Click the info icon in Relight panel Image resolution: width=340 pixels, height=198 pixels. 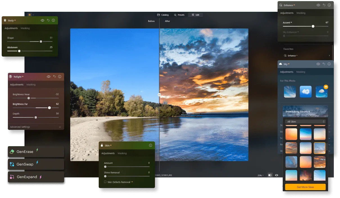click(x=60, y=77)
